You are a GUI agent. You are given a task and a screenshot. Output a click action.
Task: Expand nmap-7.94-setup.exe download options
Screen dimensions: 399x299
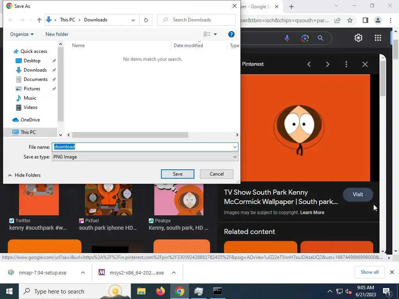point(83,273)
